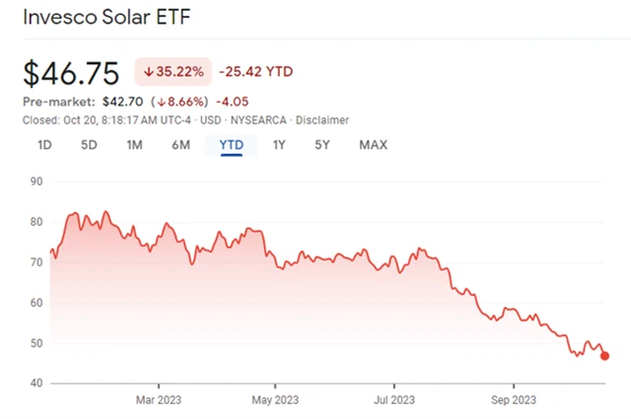The width and height of the screenshot is (631, 419).
Task: Show the 1M chart range
Action: [x=135, y=145]
